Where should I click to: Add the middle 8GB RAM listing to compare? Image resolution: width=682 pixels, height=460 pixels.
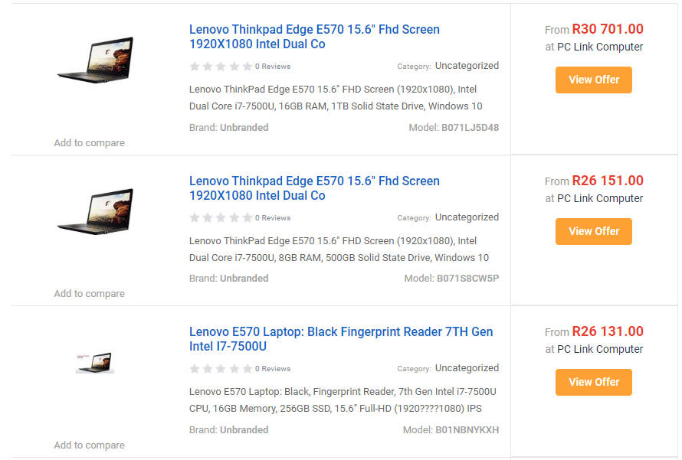[89, 293]
